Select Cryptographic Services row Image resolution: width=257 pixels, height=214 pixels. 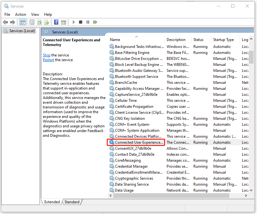pos(179,178)
